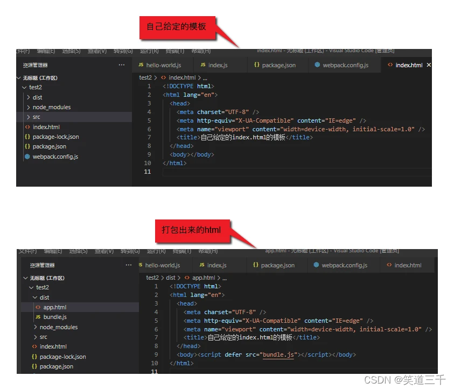Viewport: 454px width, 390px height.
Task: Click breadcrumb ellipsis in top window
Action: [x=205, y=78]
